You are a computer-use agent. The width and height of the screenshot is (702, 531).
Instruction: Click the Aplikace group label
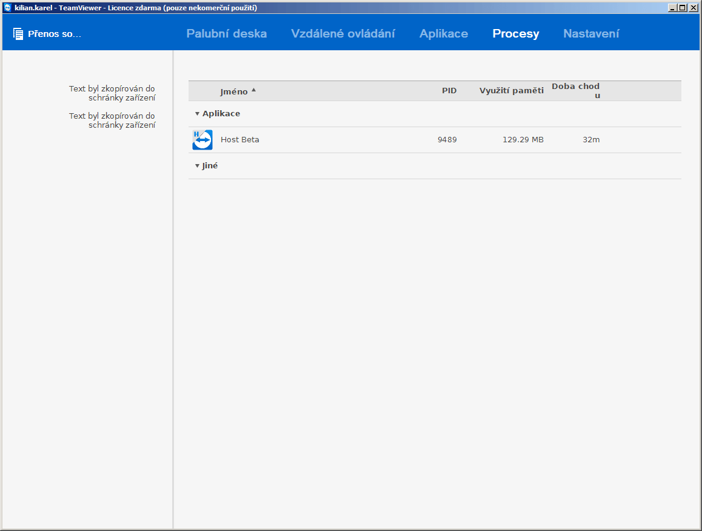tap(221, 114)
